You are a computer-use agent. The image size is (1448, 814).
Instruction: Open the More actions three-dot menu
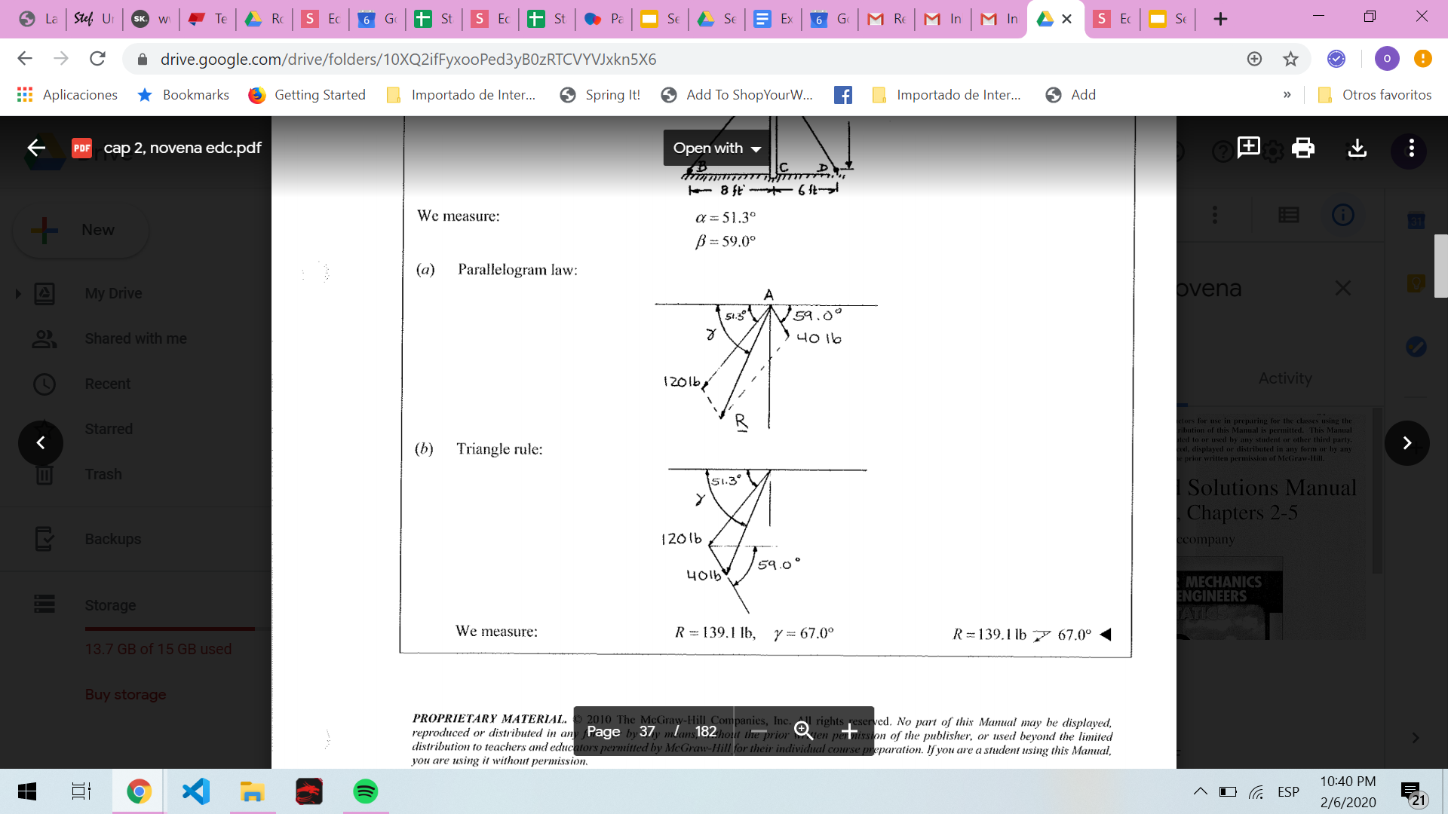[1411, 148]
